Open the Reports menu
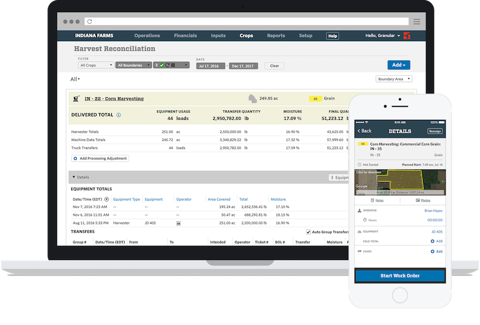 click(276, 36)
